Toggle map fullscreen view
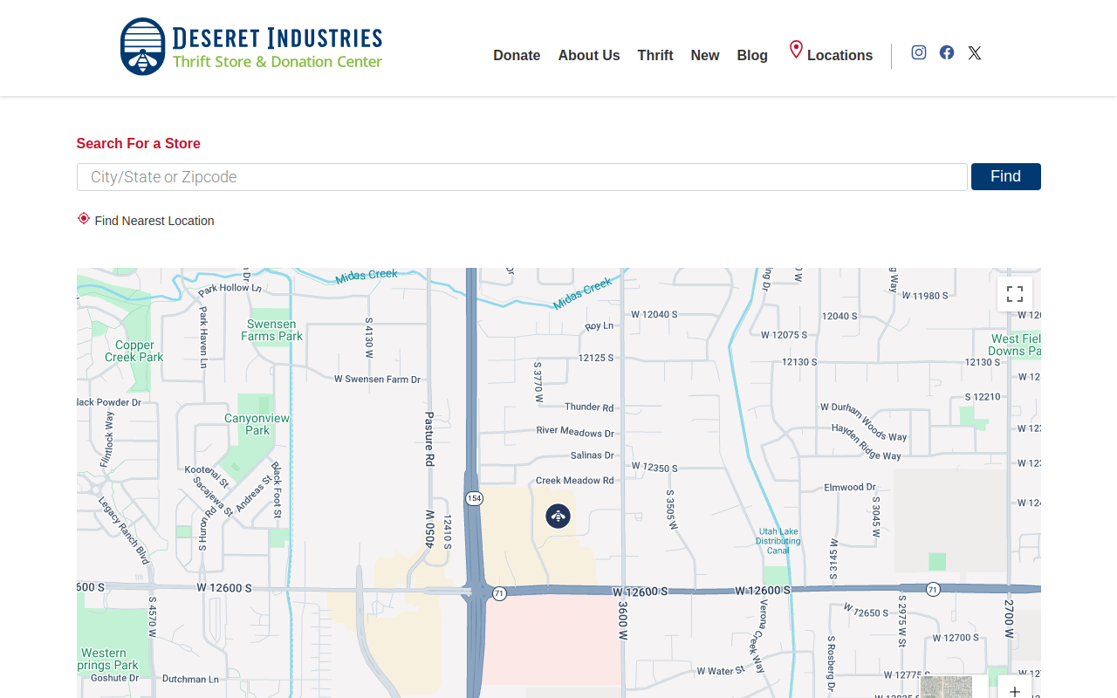 [1015, 294]
